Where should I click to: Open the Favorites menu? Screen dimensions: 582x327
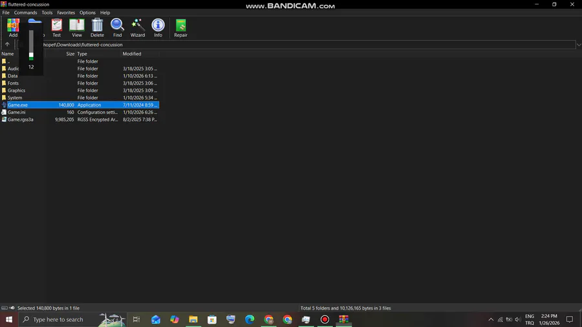pos(66,13)
